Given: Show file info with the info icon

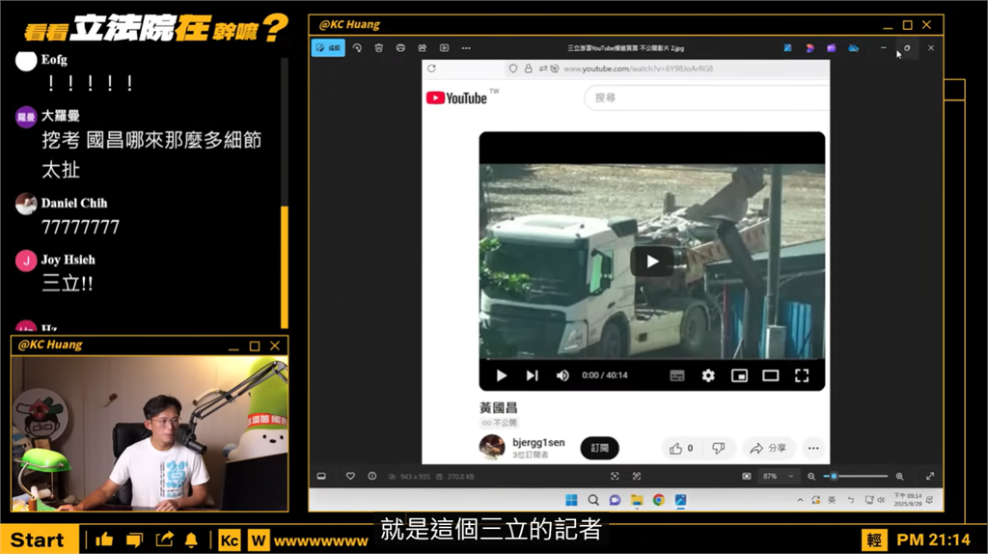Looking at the screenshot, I should tap(371, 476).
